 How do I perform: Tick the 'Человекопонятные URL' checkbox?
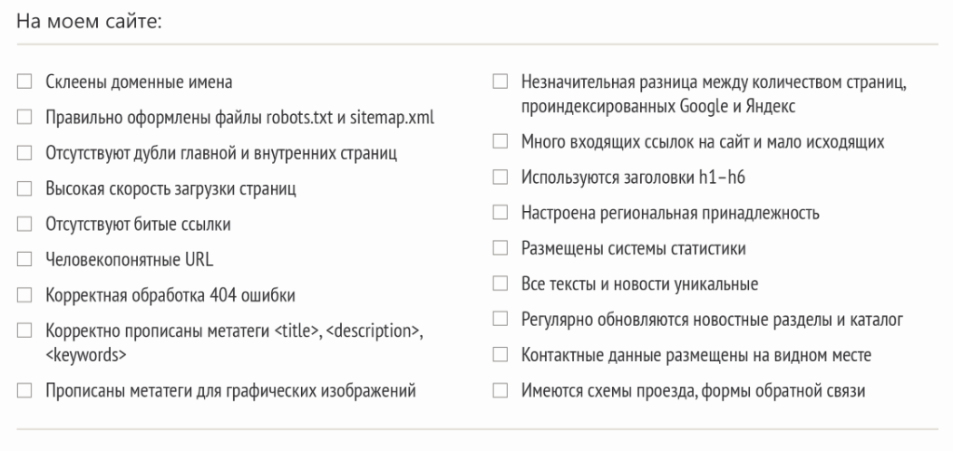point(24,260)
